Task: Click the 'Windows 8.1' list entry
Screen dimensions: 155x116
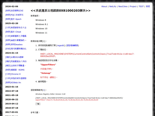Action: pos(42,24)
